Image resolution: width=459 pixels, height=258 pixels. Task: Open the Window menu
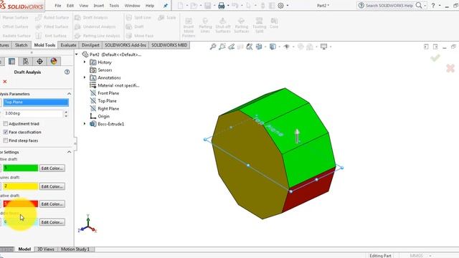click(132, 6)
